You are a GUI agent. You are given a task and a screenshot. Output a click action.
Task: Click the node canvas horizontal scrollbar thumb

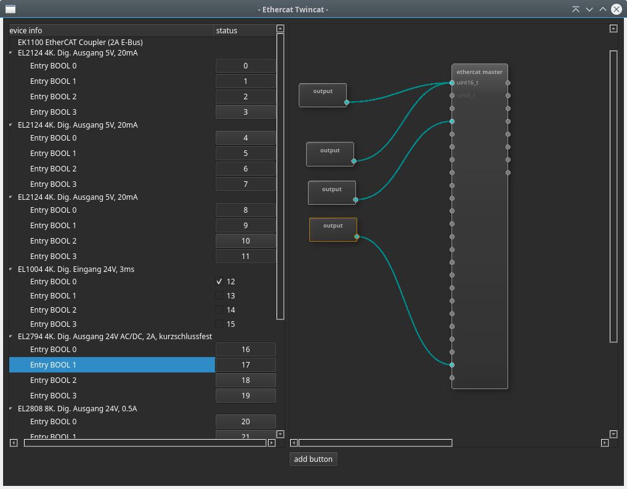click(x=376, y=443)
